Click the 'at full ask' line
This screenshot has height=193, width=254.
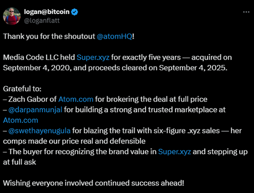coord(19,162)
